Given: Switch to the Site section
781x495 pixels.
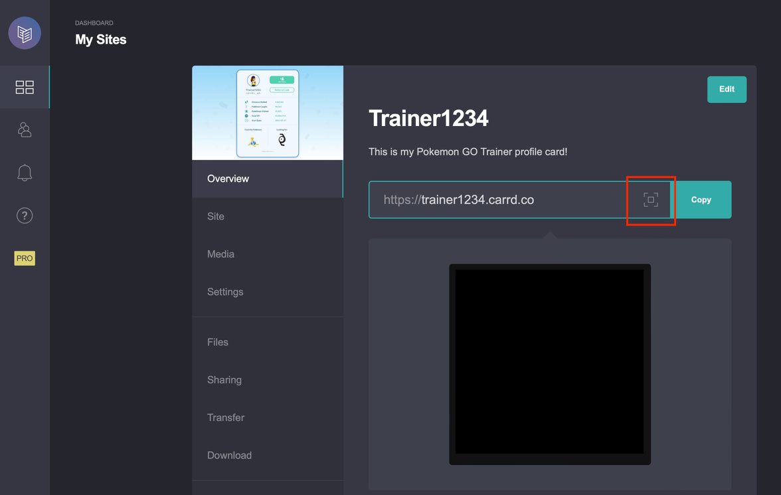Looking at the screenshot, I should 216,216.
